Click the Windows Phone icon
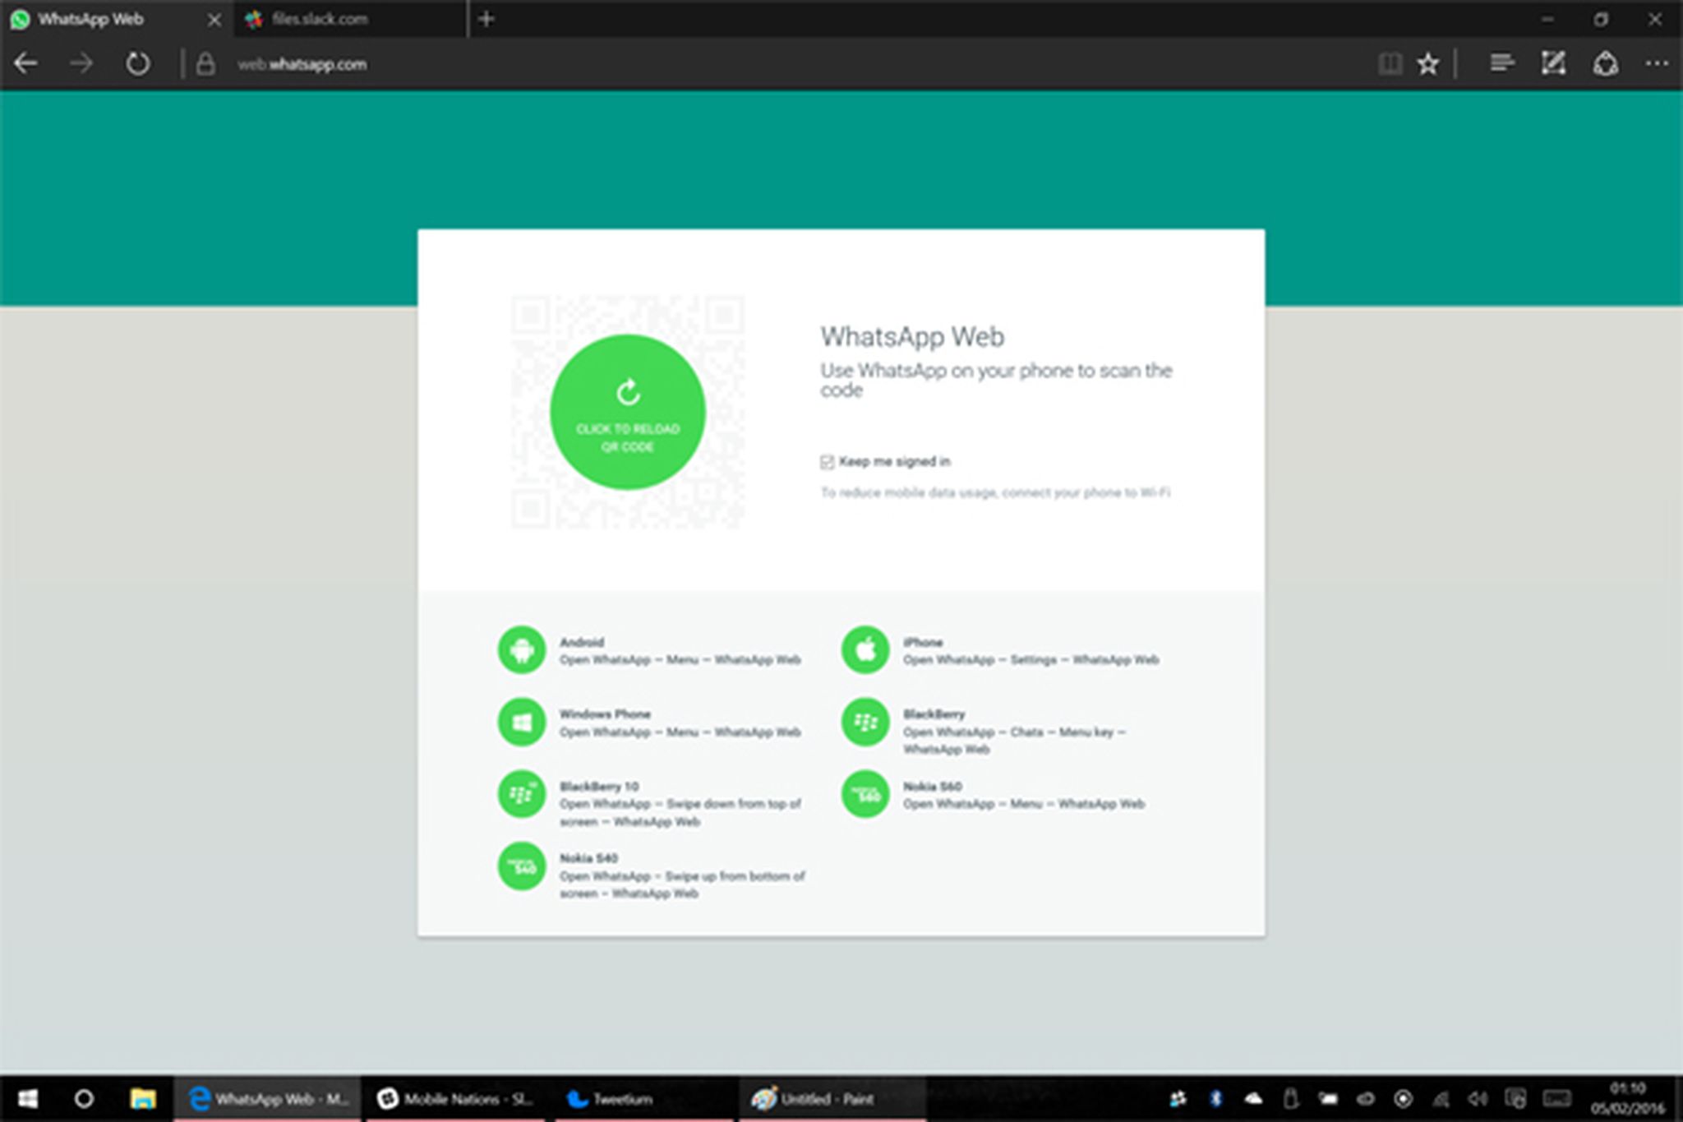Screen dimensions: 1683x1122 point(522,722)
